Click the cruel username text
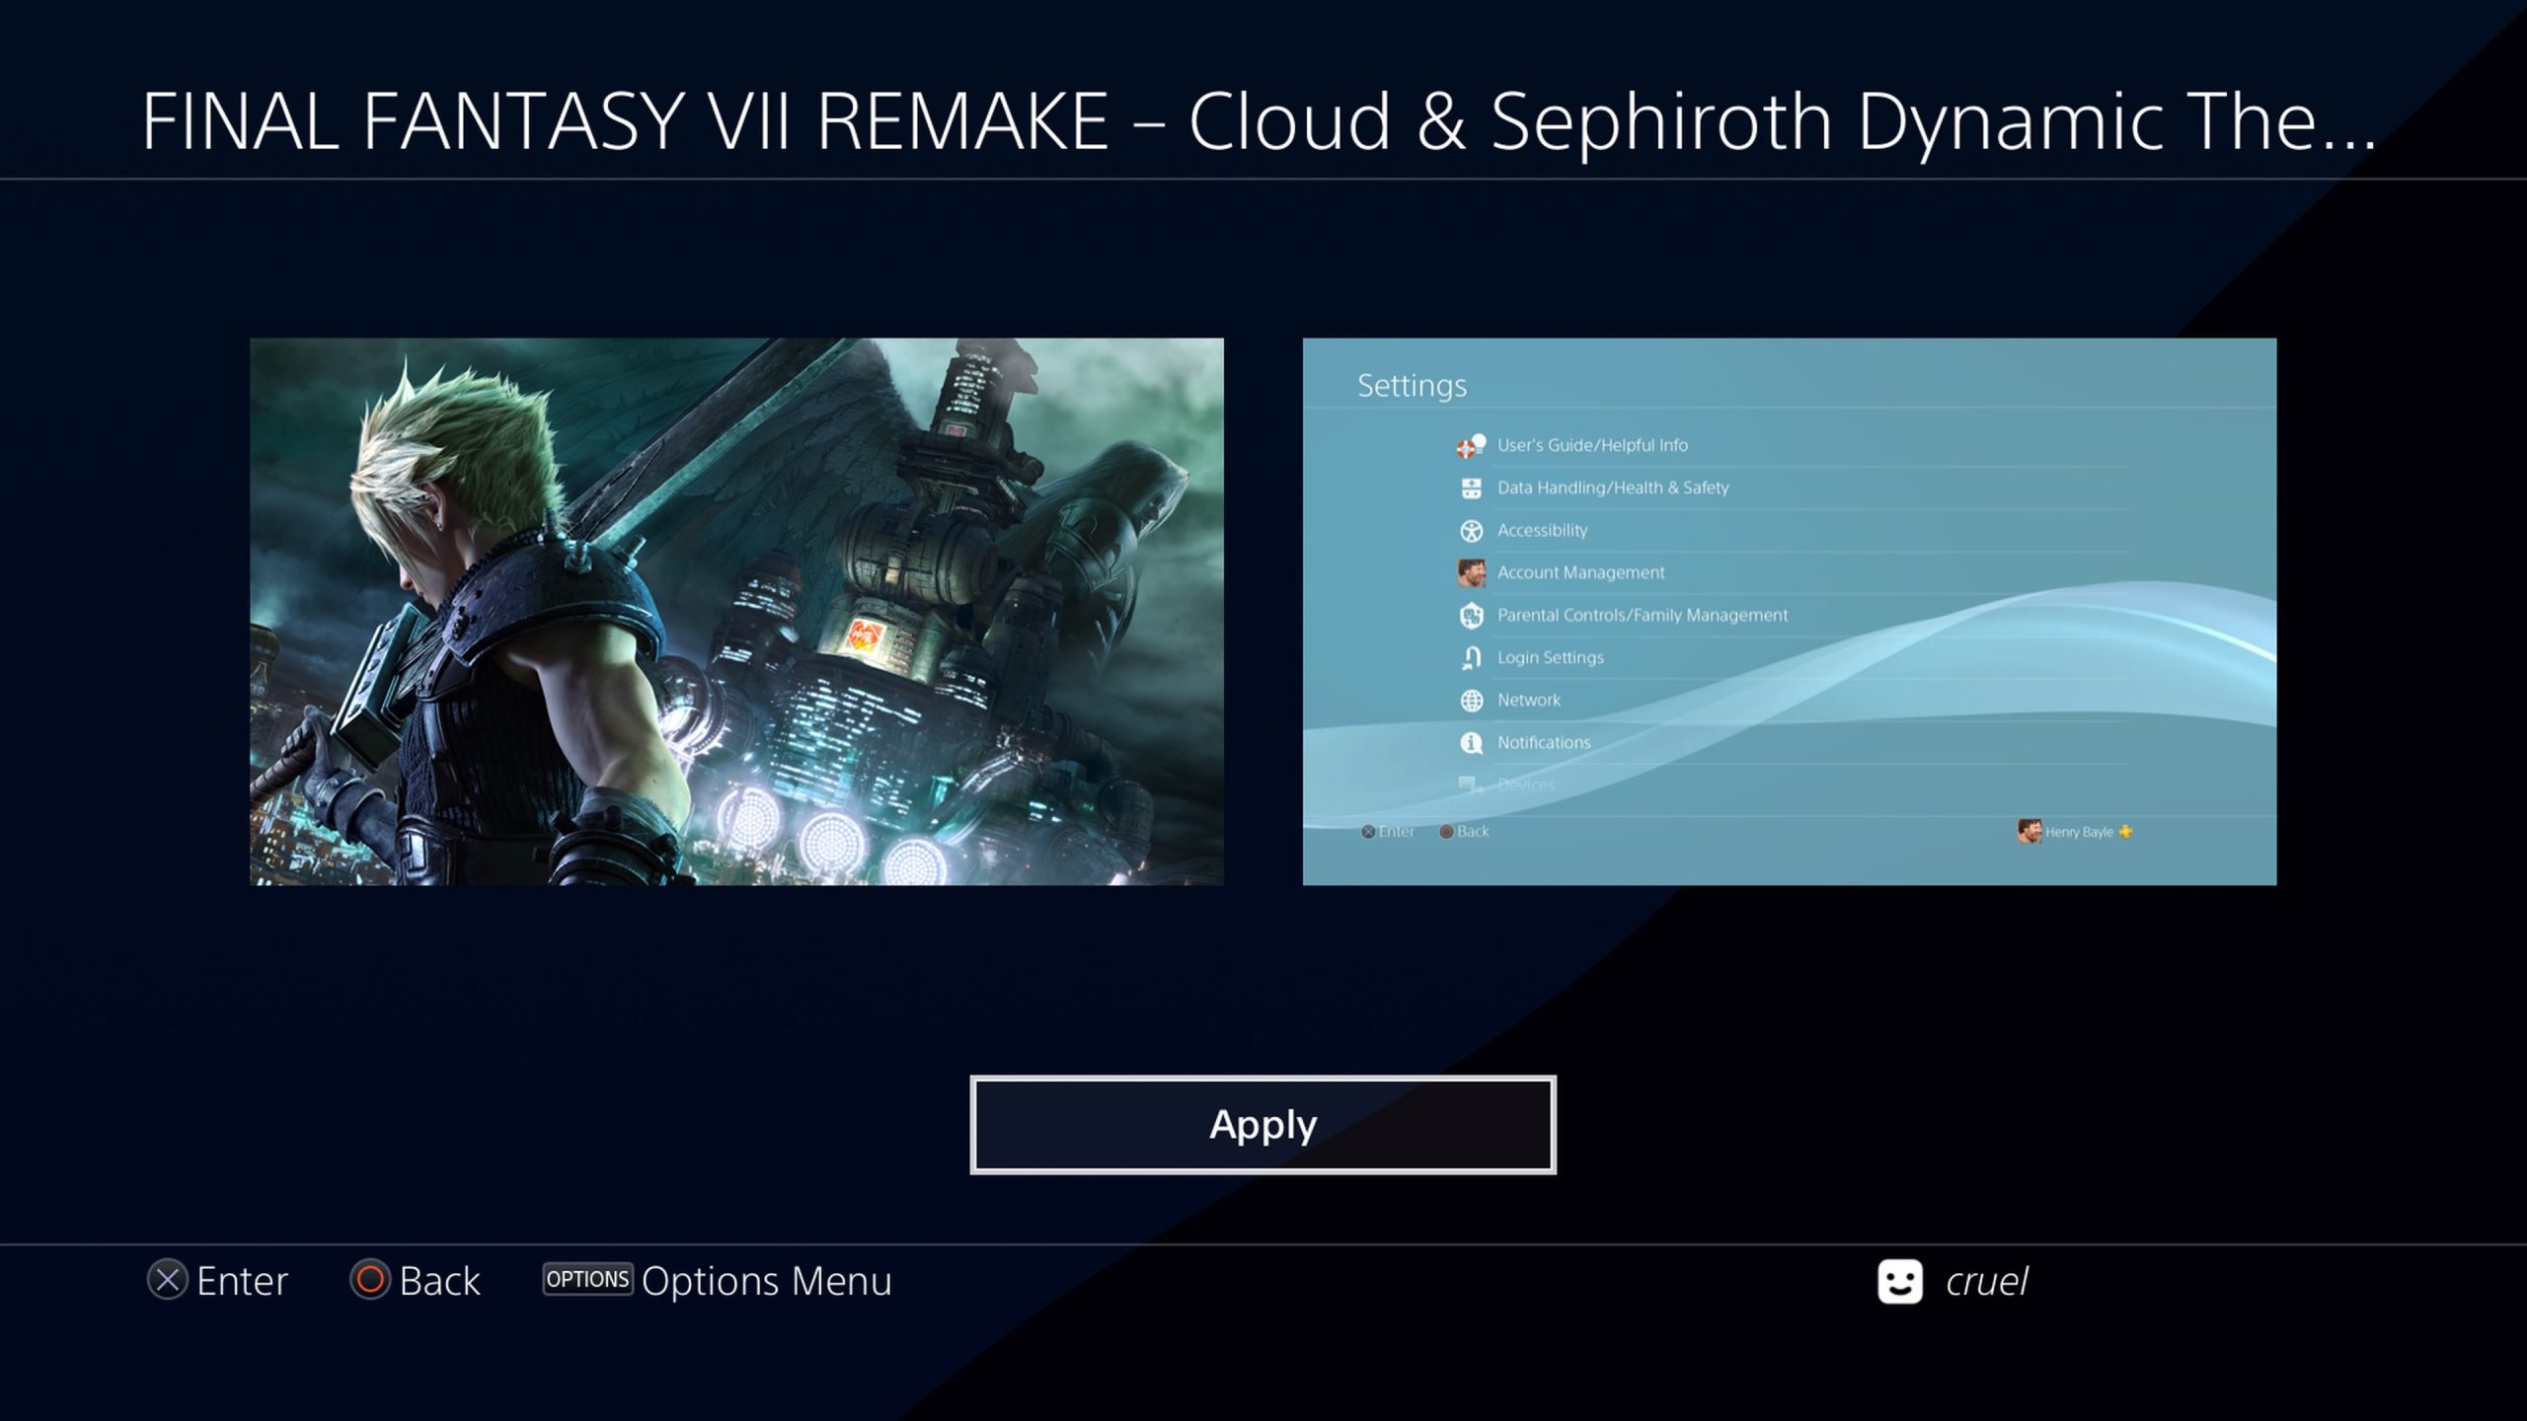The height and width of the screenshot is (1421, 2527). pos(1986,1282)
